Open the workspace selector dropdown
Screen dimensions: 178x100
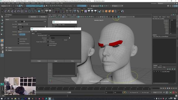click(x=166, y=4)
